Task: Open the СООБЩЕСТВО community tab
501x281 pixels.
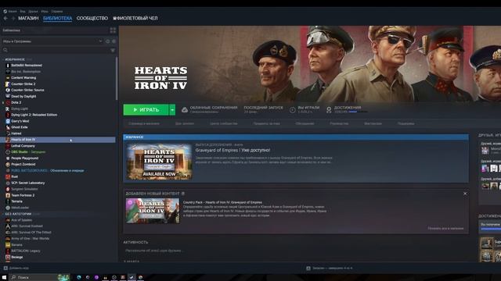Action: pyautogui.click(x=92, y=18)
